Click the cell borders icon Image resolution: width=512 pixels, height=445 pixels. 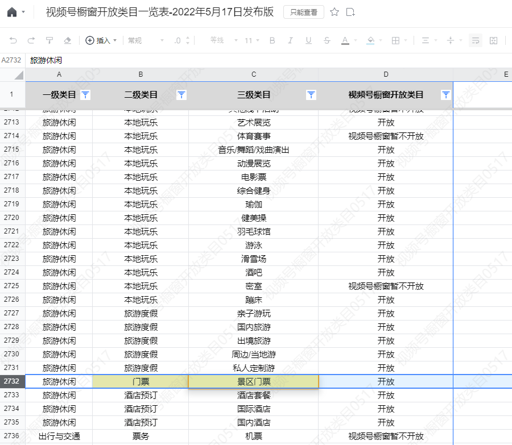coord(395,40)
